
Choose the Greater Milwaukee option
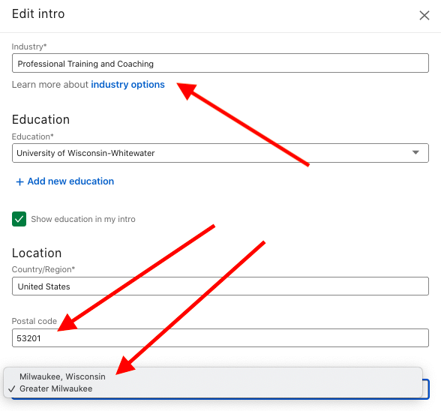click(x=56, y=388)
